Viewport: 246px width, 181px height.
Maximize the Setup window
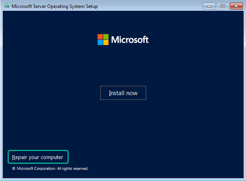click(x=222, y=6)
